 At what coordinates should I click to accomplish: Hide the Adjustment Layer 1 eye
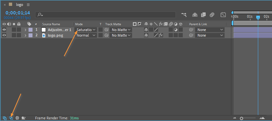4,30
